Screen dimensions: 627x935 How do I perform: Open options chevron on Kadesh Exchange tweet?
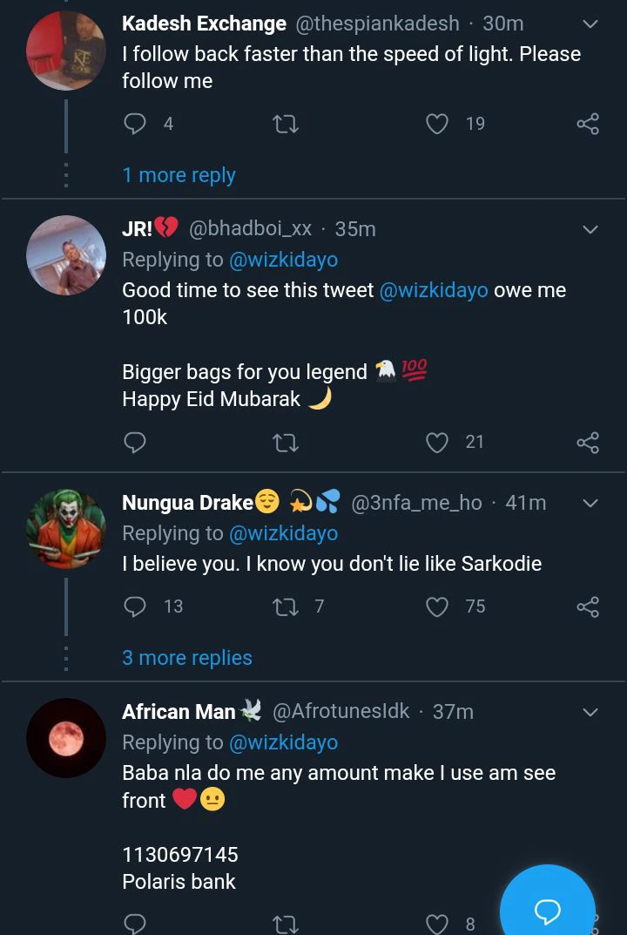(x=590, y=24)
